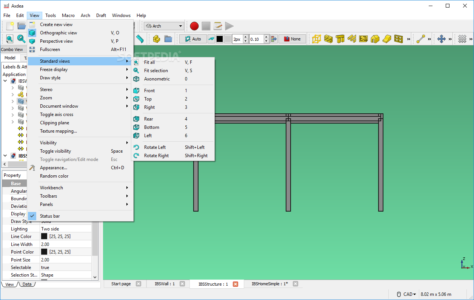Switch to Perspective view

point(80,41)
